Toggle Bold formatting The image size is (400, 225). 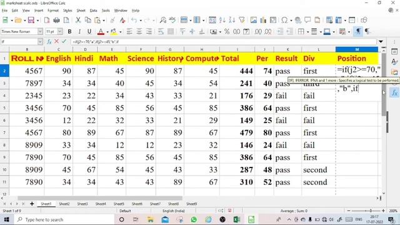[69, 31]
